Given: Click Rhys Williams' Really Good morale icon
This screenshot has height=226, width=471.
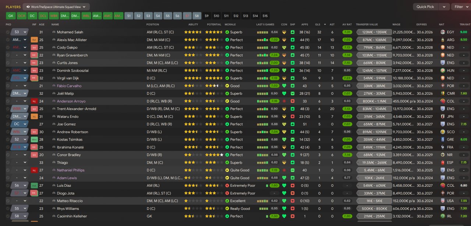Looking at the screenshot, I should [227, 209].
